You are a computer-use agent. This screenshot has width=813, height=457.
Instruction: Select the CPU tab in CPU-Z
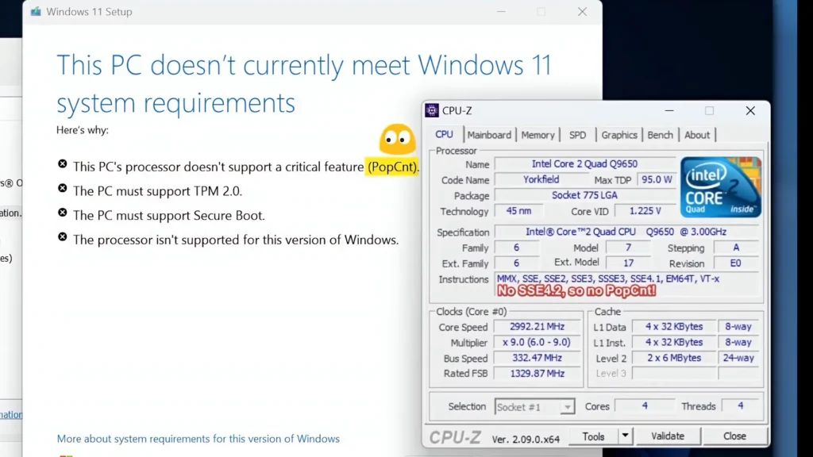coord(444,134)
